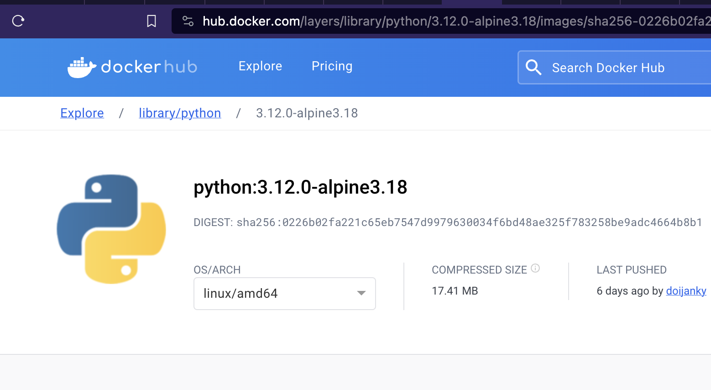This screenshot has height=390, width=711.
Task: Click the Python logo image
Action: coord(110,229)
